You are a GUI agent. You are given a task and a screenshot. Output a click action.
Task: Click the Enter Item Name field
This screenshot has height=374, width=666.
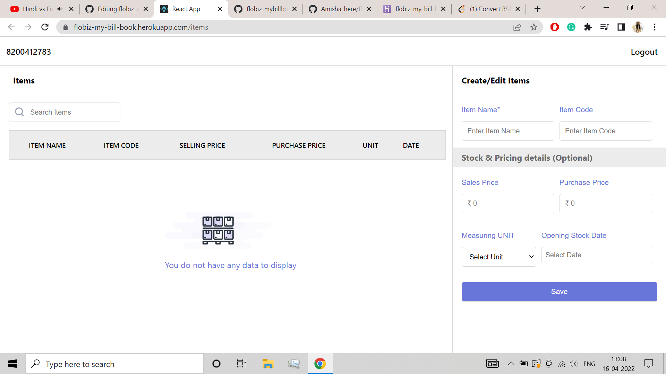point(507,131)
